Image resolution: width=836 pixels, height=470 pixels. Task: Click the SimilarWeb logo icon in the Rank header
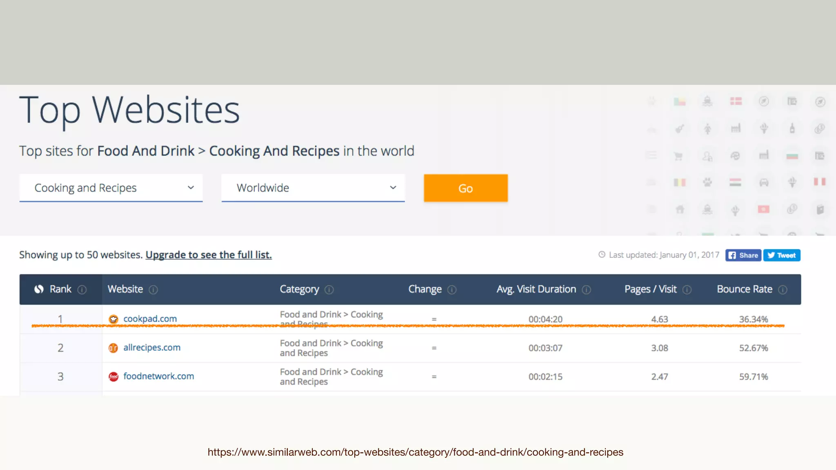point(39,289)
